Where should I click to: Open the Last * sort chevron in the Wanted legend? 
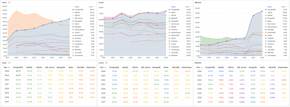(x=286, y=7)
